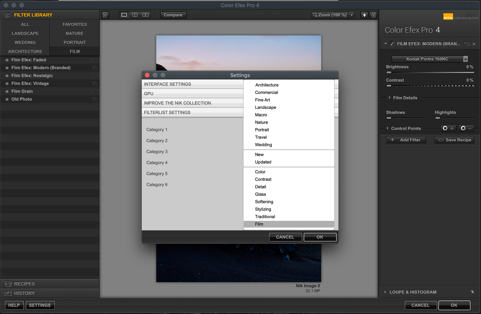Favorite star for Old Photo
This screenshot has width=481, height=314.
pyautogui.click(x=7, y=99)
